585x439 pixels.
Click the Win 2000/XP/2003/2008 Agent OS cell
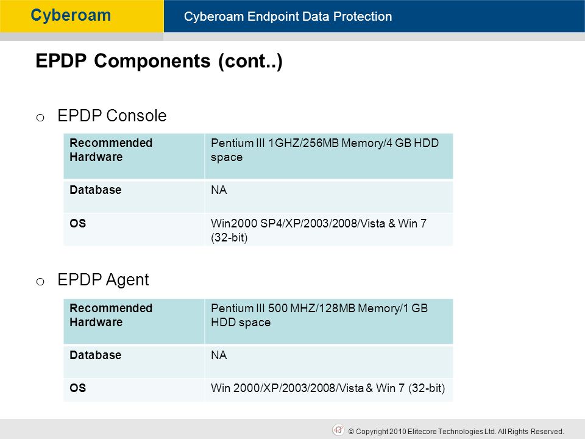(328, 390)
